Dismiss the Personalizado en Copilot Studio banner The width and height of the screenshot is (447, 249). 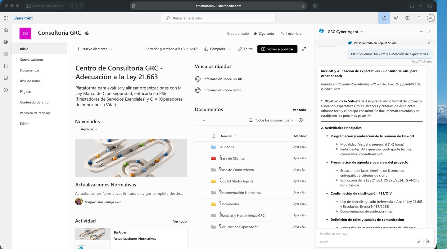[429, 43]
